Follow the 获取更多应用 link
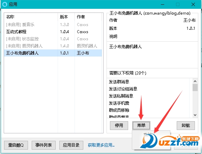Image resolution: width=202 pixels, height=154 pixels. [101, 145]
